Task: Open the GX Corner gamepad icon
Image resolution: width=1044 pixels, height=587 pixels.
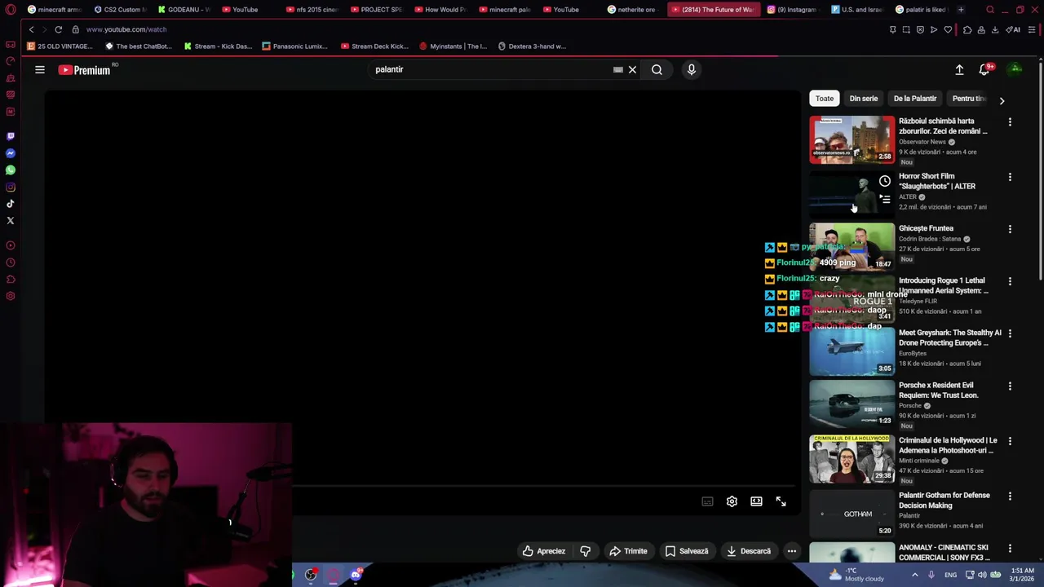Action: tap(11, 45)
